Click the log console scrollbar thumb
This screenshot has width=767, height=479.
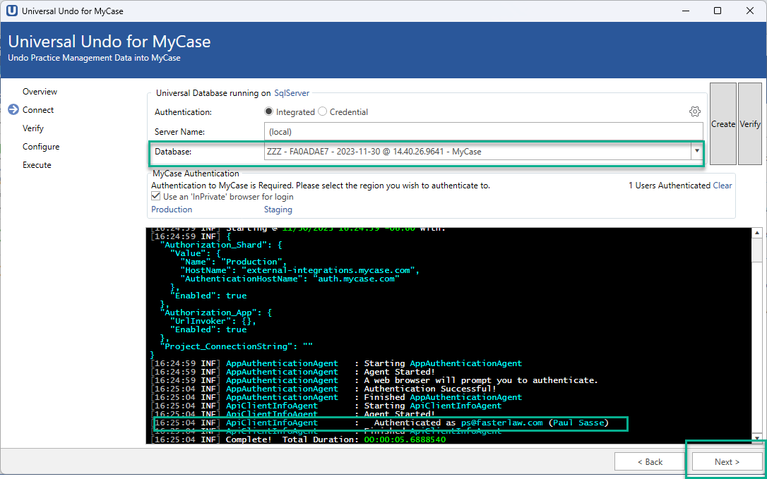[756, 250]
